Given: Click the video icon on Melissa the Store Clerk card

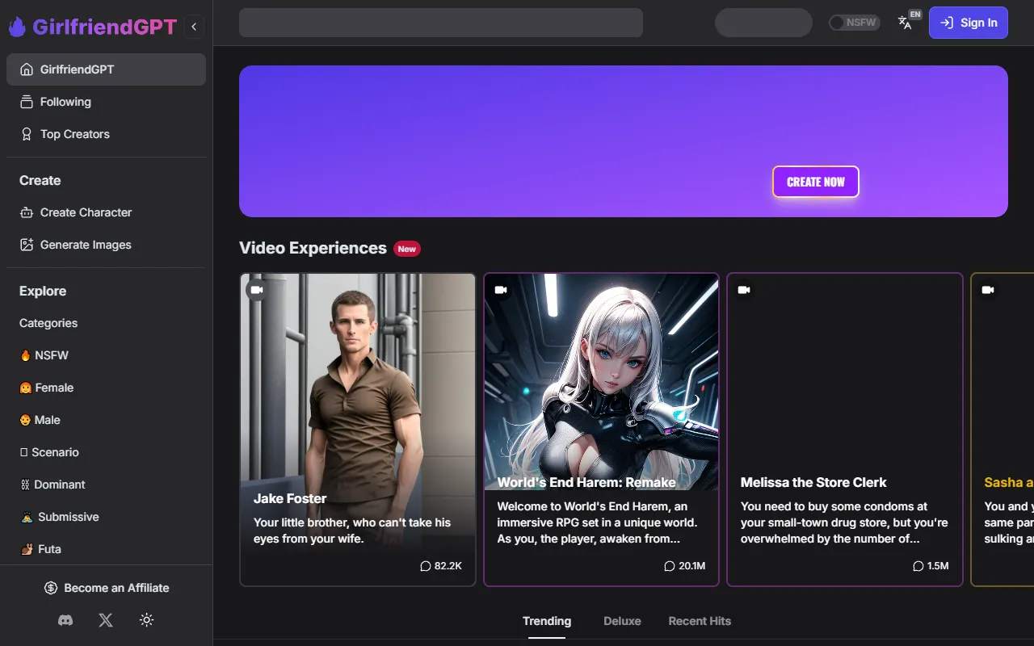Looking at the screenshot, I should coord(744,290).
